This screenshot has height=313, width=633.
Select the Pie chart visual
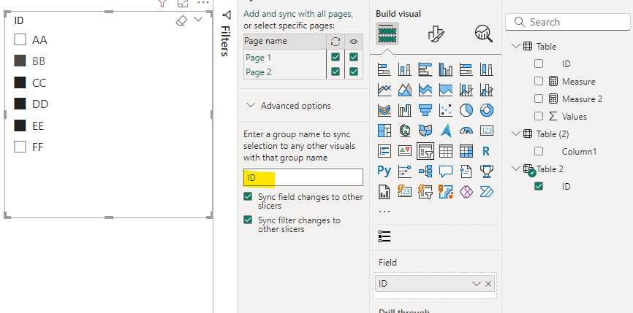[x=466, y=110]
